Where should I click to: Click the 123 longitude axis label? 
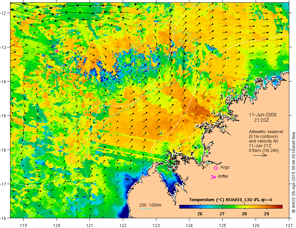(x=156, y=225)
